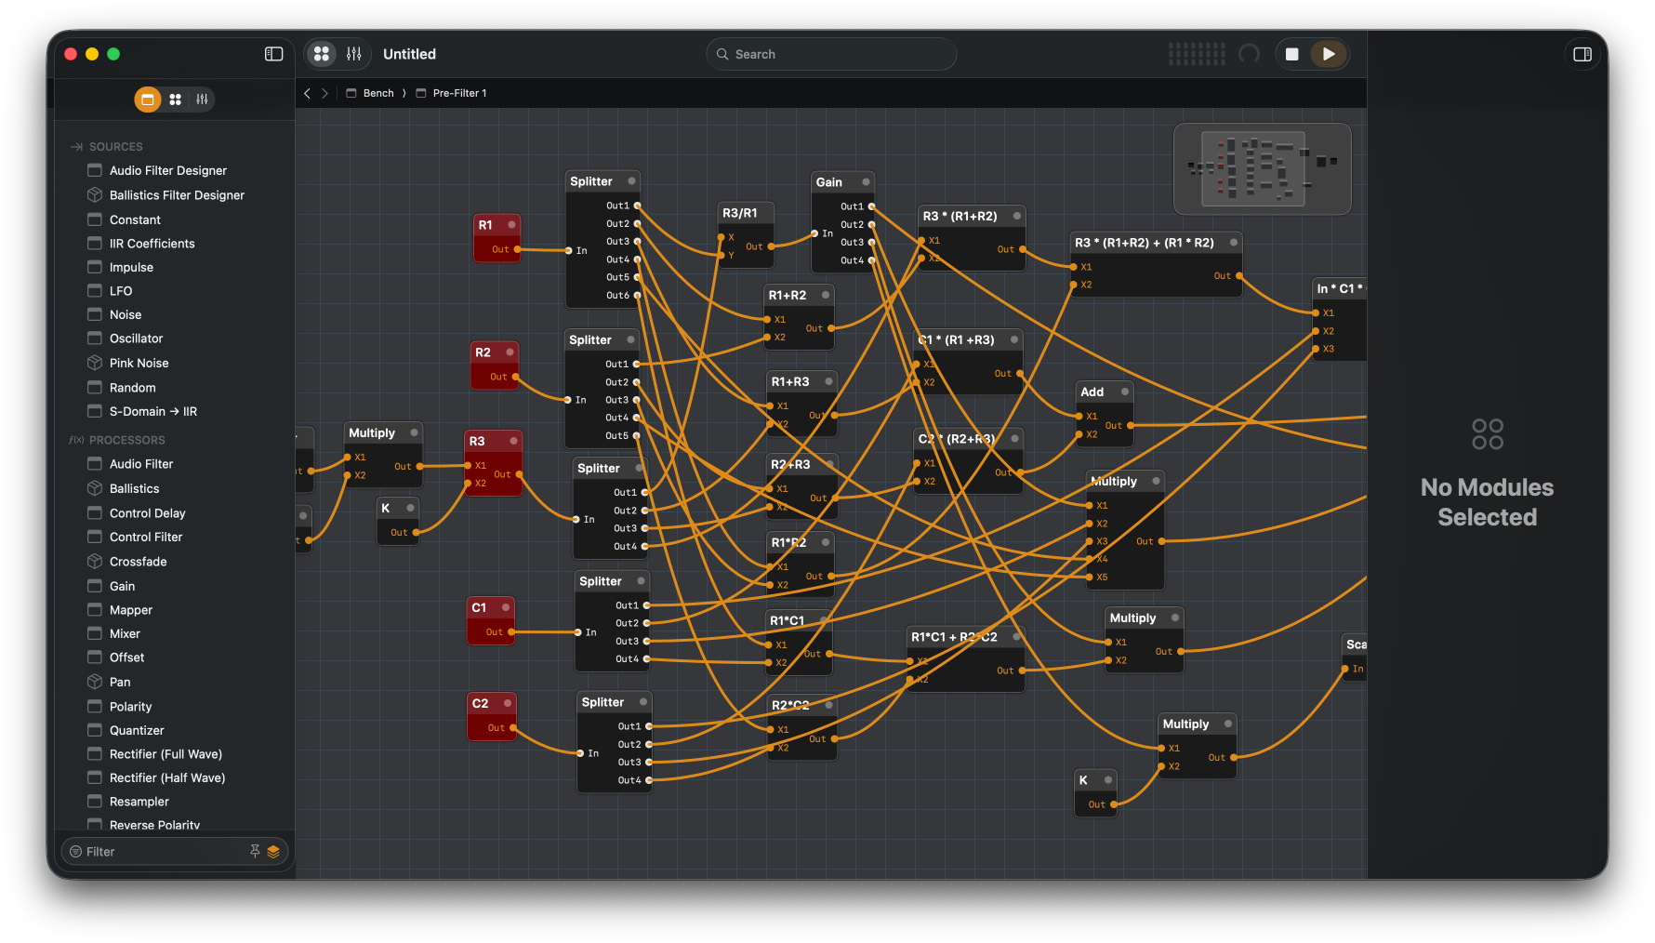
Task: Click the Search field
Action: tap(831, 54)
